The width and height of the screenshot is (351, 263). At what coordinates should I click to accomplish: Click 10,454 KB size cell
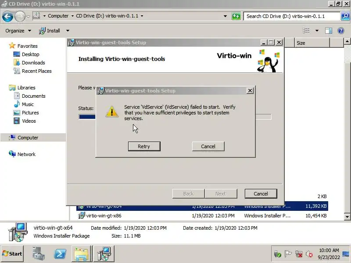[316, 216]
